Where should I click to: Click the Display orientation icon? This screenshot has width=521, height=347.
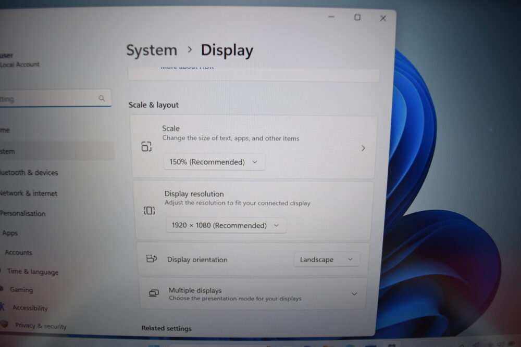(x=152, y=259)
